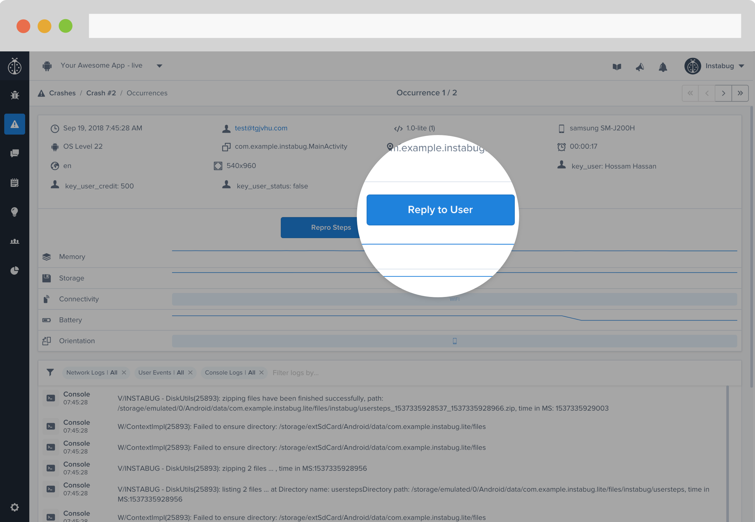This screenshot has width=755, height=522.
Task: Navigate to Crashes in breadcrumb
Action: 62,93
